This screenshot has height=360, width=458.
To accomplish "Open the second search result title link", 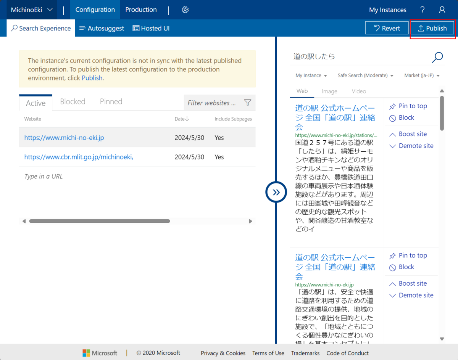I will 335,267.
